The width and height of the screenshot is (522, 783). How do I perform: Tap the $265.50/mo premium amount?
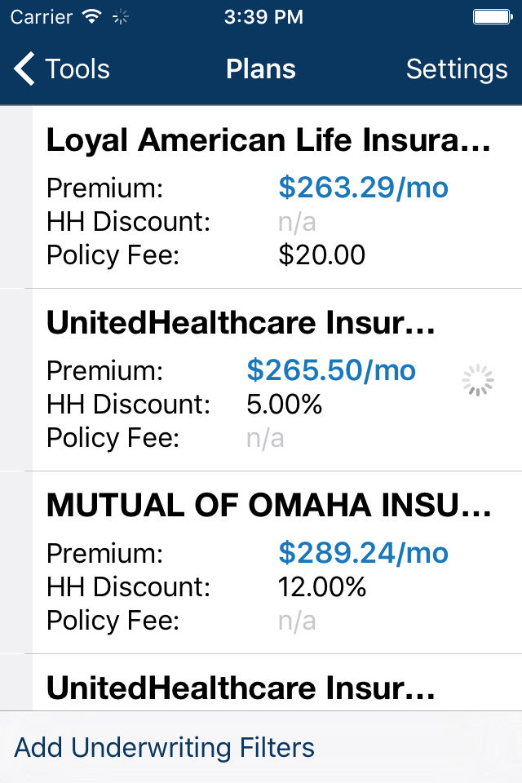tap(331, 371)
